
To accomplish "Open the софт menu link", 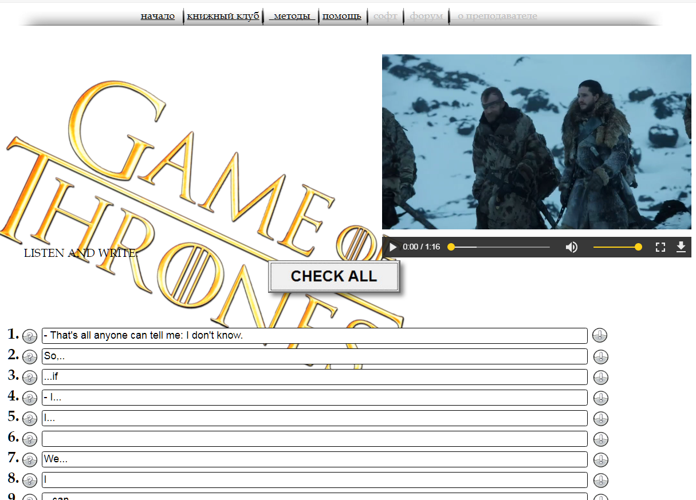I will (x=386, y=16).
